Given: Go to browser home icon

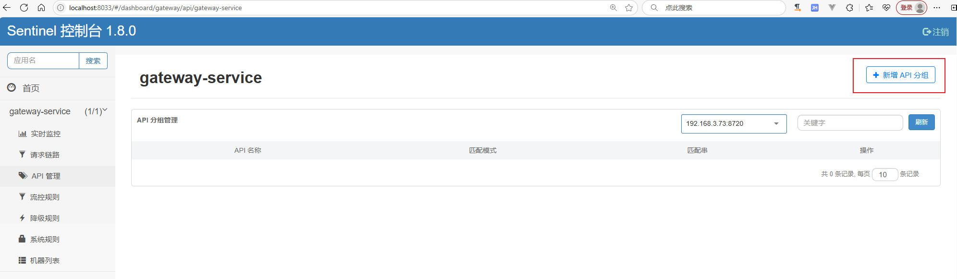Looking at the screenshot, I should tap(41, 8).
